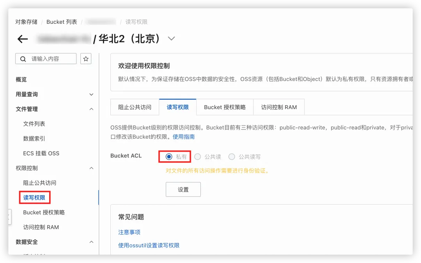421x263 pixels.
Task: Click the Bucket ACL label
Action: 126,156
